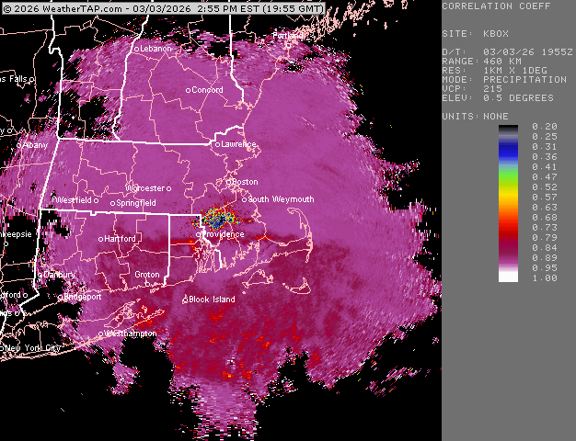The image size is (576, 441).
Task: Click the Springfield city marker
Action: point(113,203)
